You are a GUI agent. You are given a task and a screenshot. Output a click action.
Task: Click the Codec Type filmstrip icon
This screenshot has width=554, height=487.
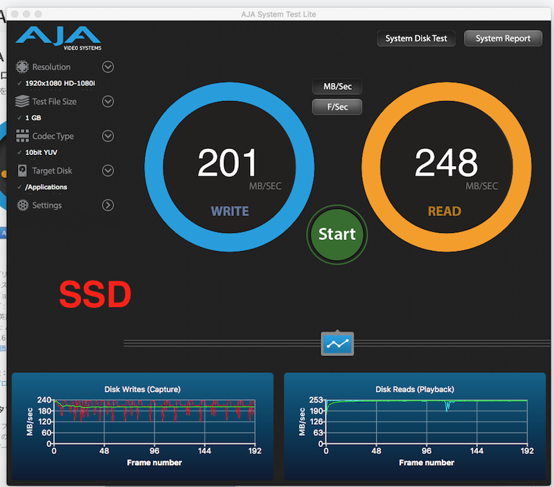point(23,136)
